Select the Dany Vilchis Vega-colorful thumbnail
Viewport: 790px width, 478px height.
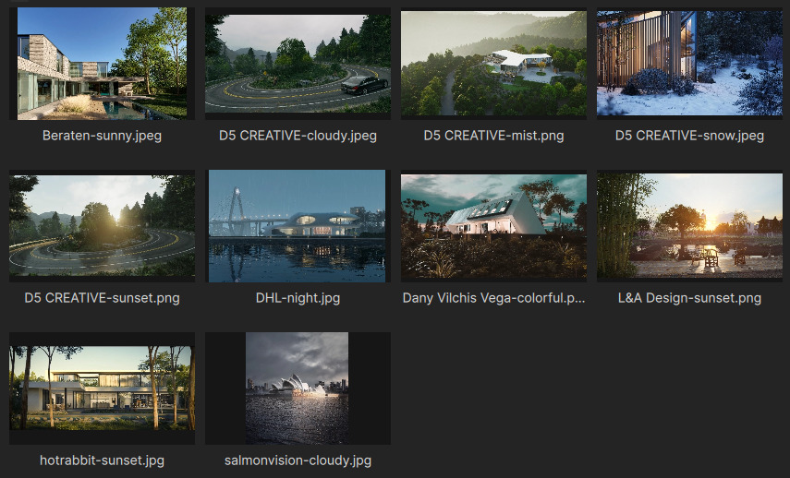493,225
